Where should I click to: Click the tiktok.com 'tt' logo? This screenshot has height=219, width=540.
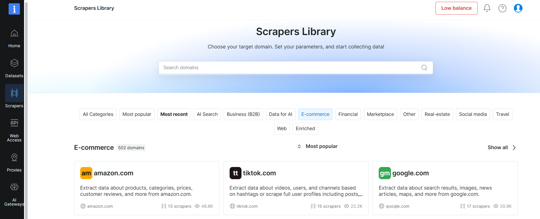pos(236,173)
